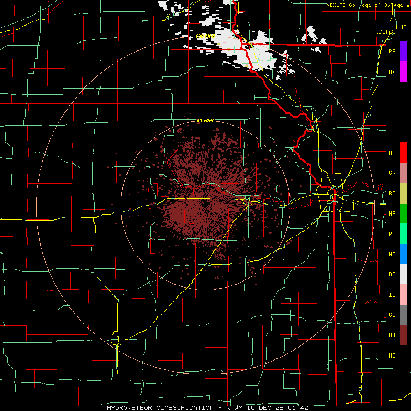This screenshot has width=411, height=411.
Task: Pick the light green RA legend swatch
Action: [x=403, y=234]
